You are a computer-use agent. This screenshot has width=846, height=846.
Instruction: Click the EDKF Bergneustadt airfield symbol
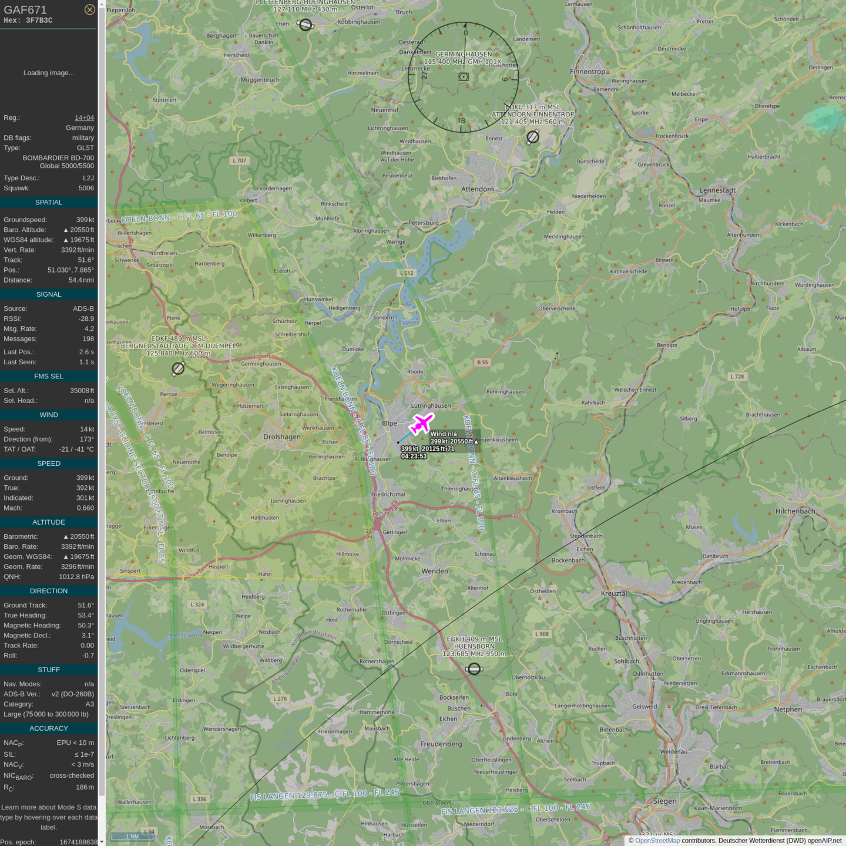click(x=178, y=368)
